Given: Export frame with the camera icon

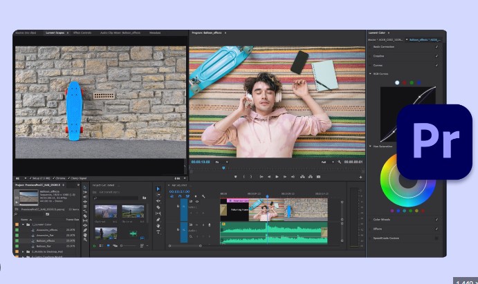Looking at the screenshot, I should tap(318, 176).
